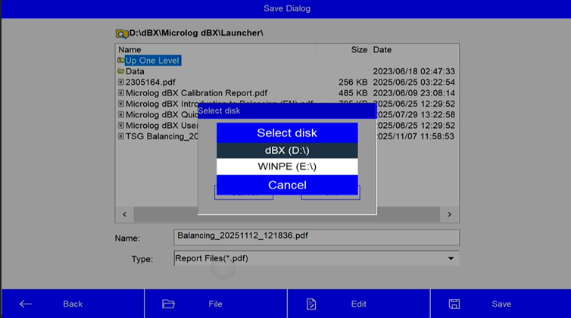Click the folder icon beside the path
571x318 pixels.
121,33
